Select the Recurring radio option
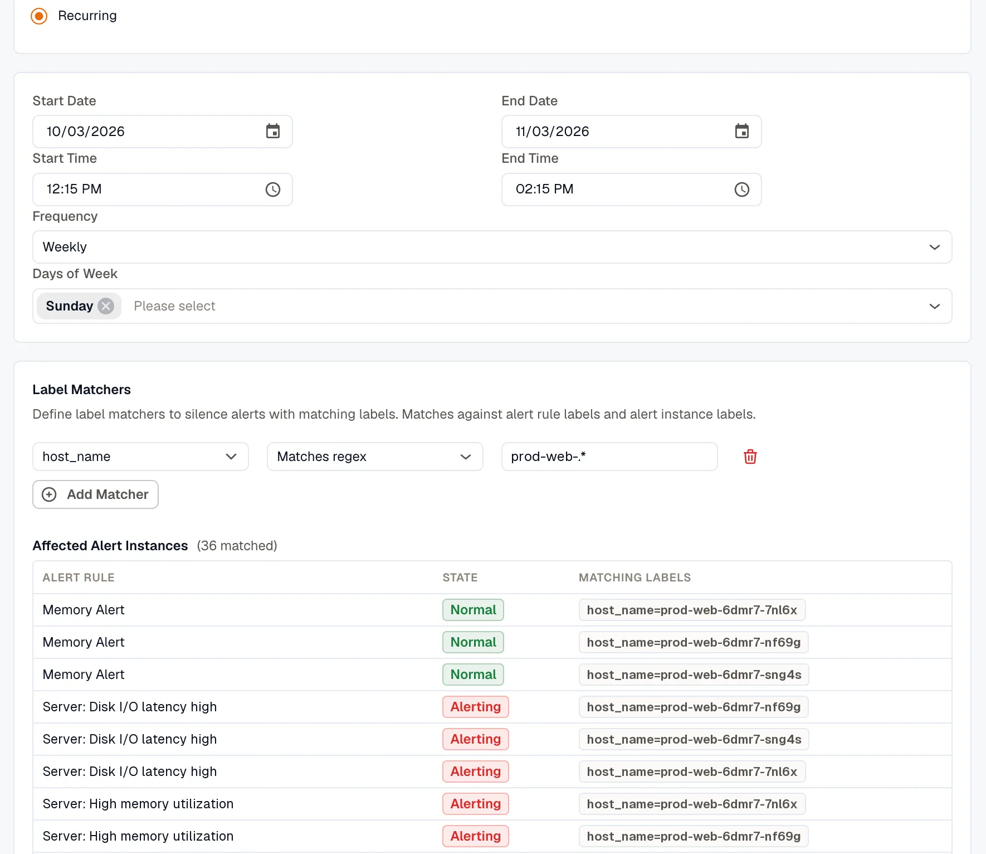 click(x=39, y=16)
